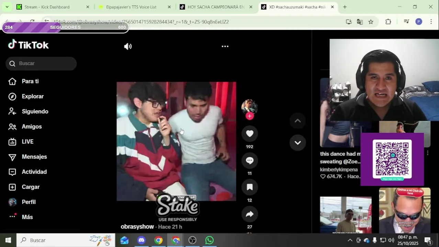Focus the Buscar search field in TikTok
Screen dimensions: 439x247
41,63
